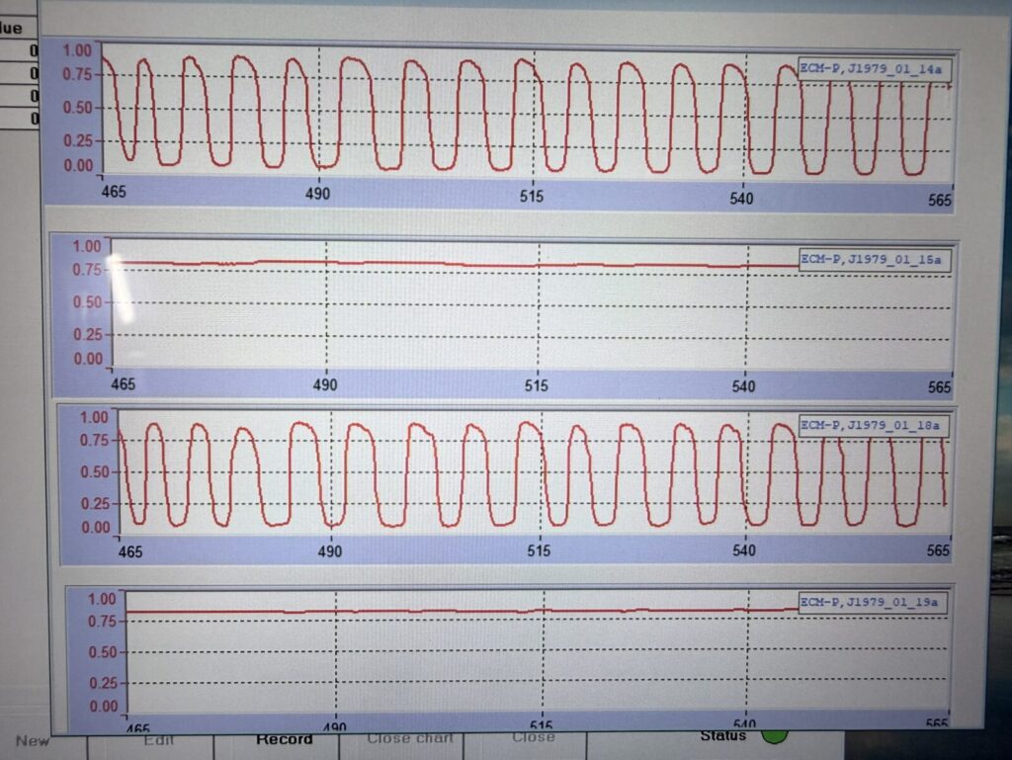
Task: Click the green Status indicator light
Action: point(775,736)
